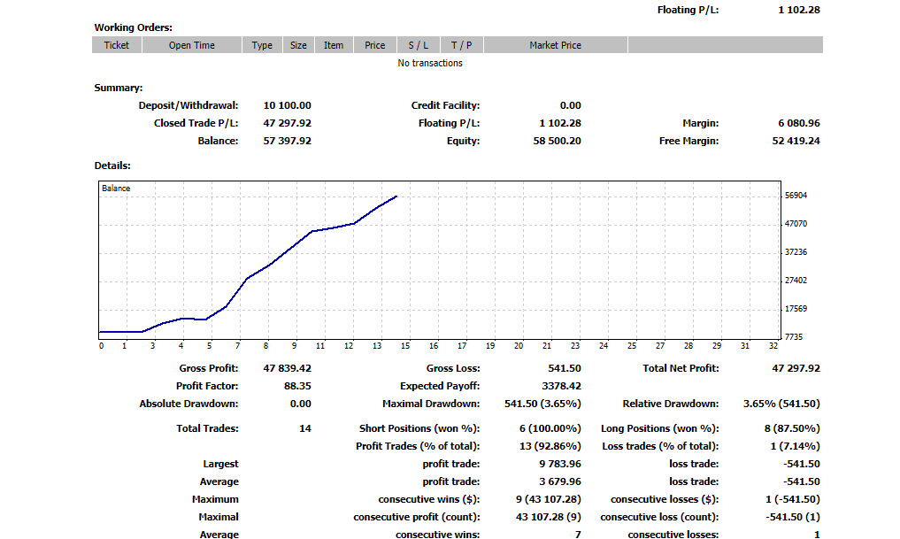Select Short Positions value 6 (100.00%)
The width and height of the screenshot is (900, 539).
pos(550,428)
